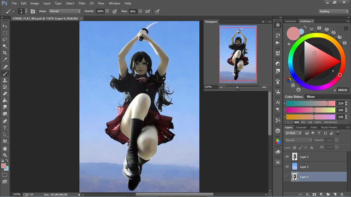Open the Filter menu
Screen dimensions: 351x197
82,3
